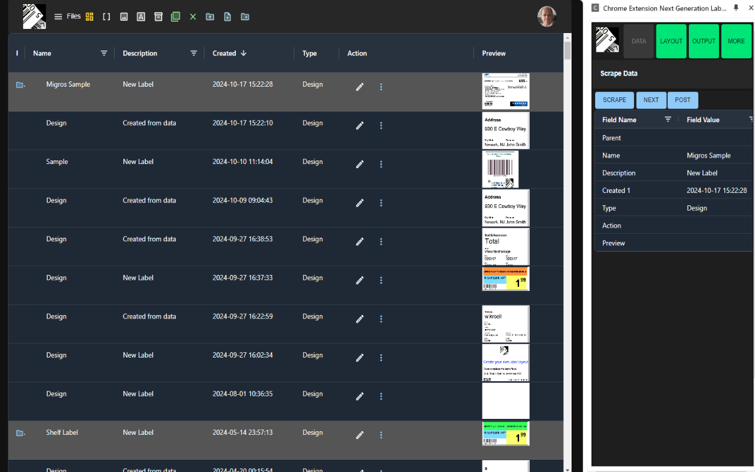Edit the Migros Sample row with pencil
755x472 pixels.
tap(360, 87)
